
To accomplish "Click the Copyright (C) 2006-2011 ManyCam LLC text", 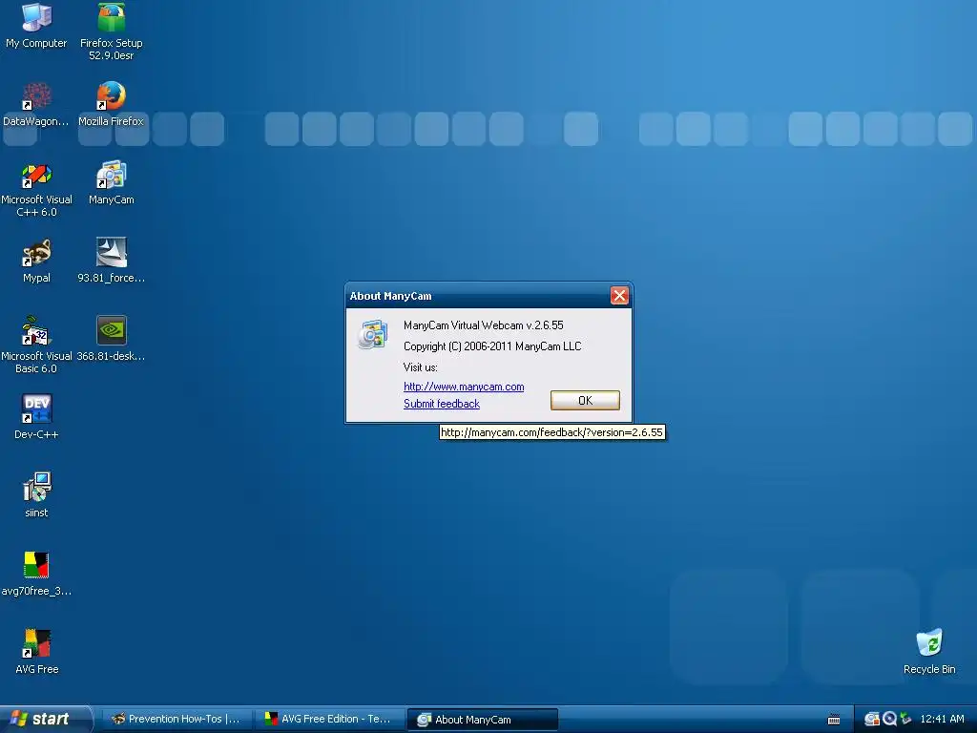I will [492, 346].
